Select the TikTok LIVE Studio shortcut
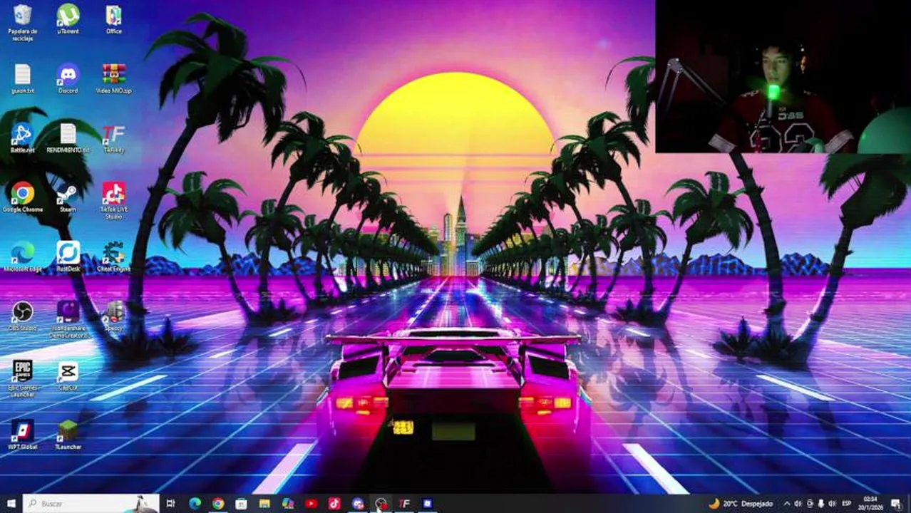911x513 pixels. [x=114, y=200]
